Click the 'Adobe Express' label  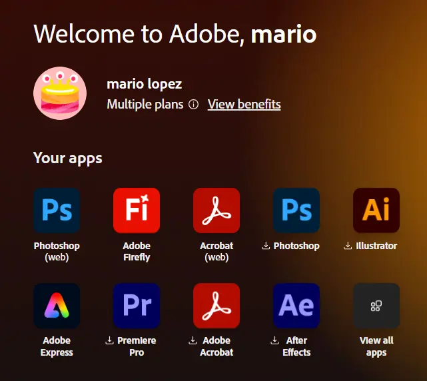coord(57,346)
